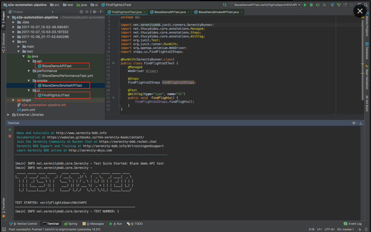Click the Run gutter icon beside FindFlightsUITest class
371x232 pixels.
[113, 63]
